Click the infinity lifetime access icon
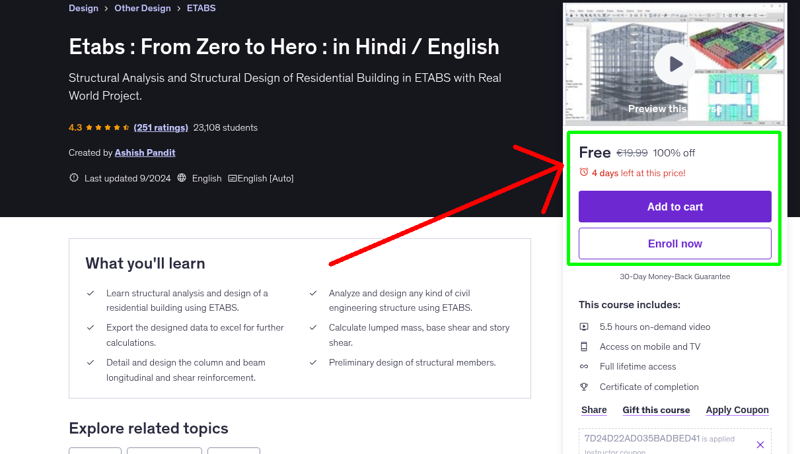 pos(584,366)
